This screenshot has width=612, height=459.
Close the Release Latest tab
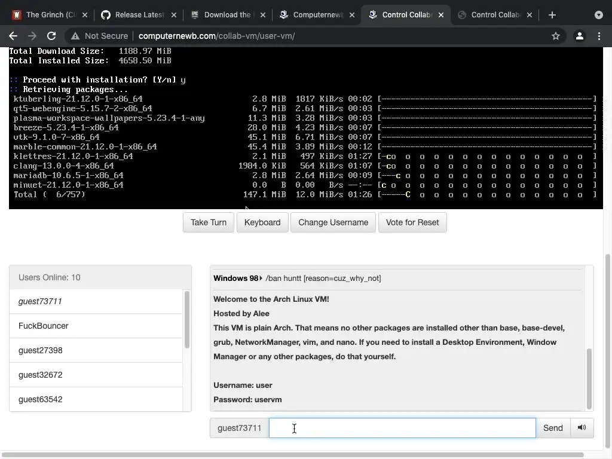point(174,15)
